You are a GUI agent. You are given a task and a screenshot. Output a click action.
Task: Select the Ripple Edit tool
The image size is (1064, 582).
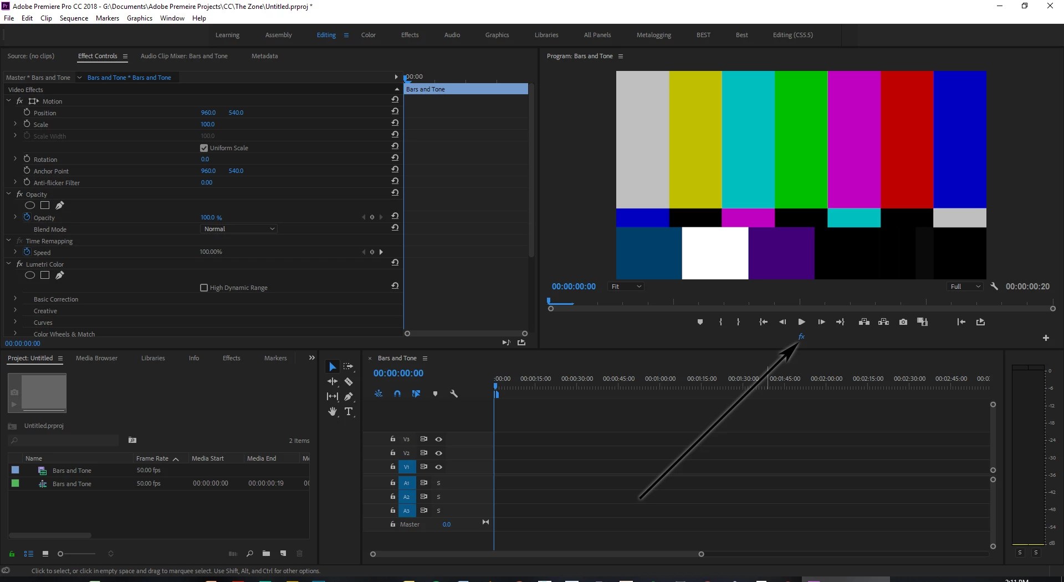click(x=332, y=381)
